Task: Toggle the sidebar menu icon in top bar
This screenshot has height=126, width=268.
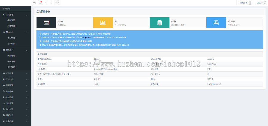Action: point(34,3)
